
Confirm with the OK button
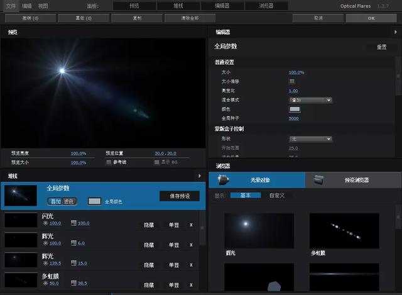(x=371, y=18)
